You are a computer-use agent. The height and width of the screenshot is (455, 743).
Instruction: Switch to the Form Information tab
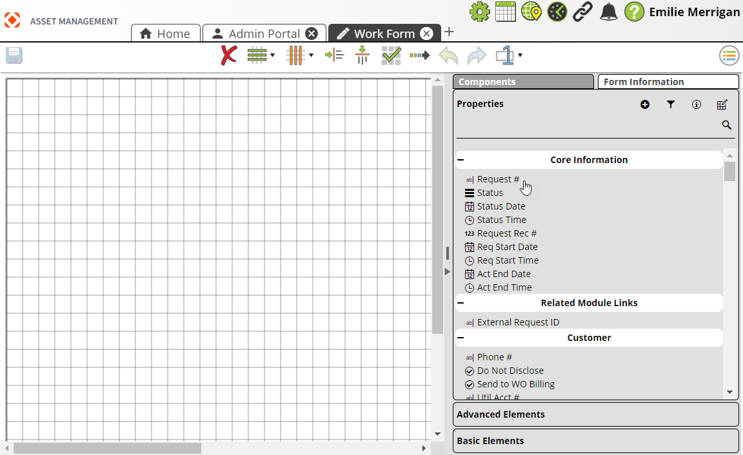click(x=668, y=82)
